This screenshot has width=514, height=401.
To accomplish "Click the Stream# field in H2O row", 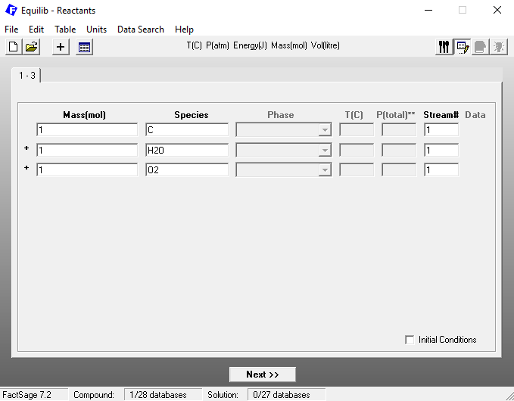I will click(441, 151).
